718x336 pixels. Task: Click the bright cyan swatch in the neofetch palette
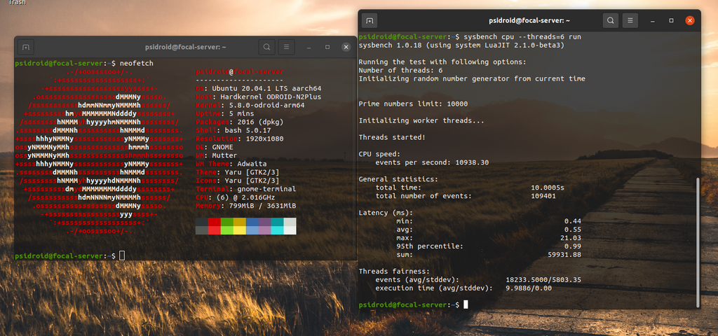point(277,230)
